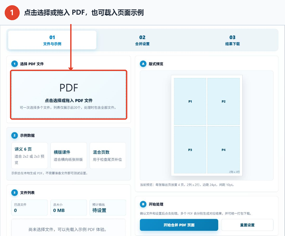Viewport: 285px width, 236px height.
Task: Click the 文件列表 heading
Action: point(27,193)
